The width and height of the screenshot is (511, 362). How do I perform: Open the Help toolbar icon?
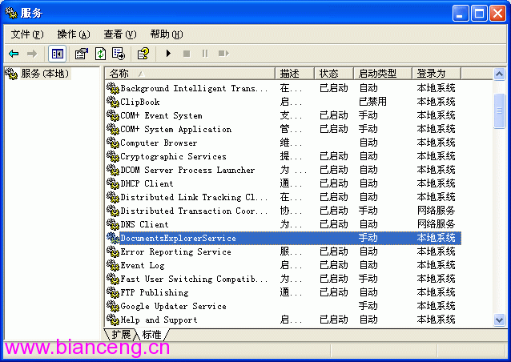coord(143,54)
